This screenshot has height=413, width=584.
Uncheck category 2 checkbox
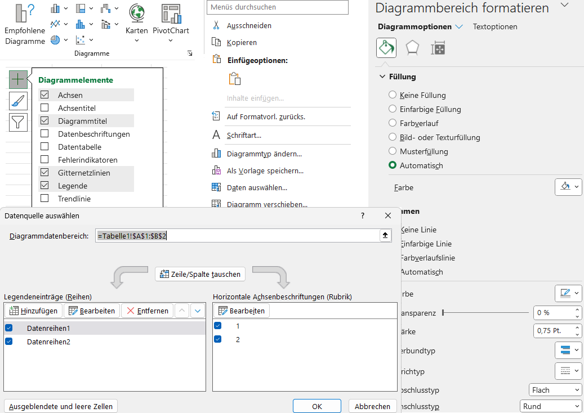click(x=218, y=339)
